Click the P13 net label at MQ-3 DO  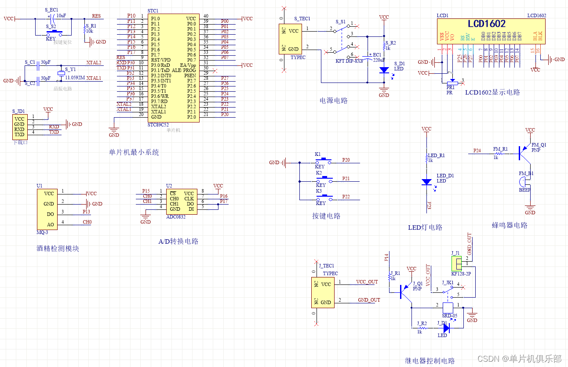point(87,212)
